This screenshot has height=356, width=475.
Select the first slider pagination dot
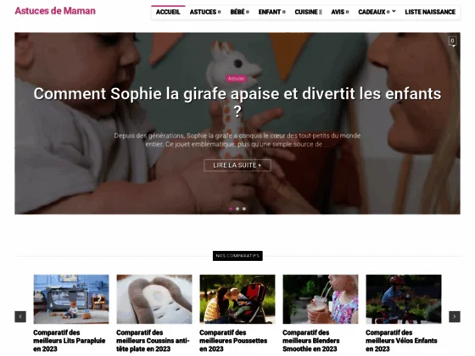coord(231,209)
